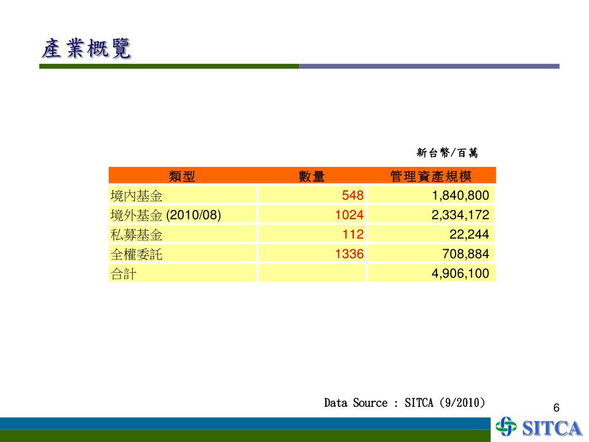The width and height of the screenshot is (589, 442).
Task: Select the 數量 column header
Action: point(311,176)
